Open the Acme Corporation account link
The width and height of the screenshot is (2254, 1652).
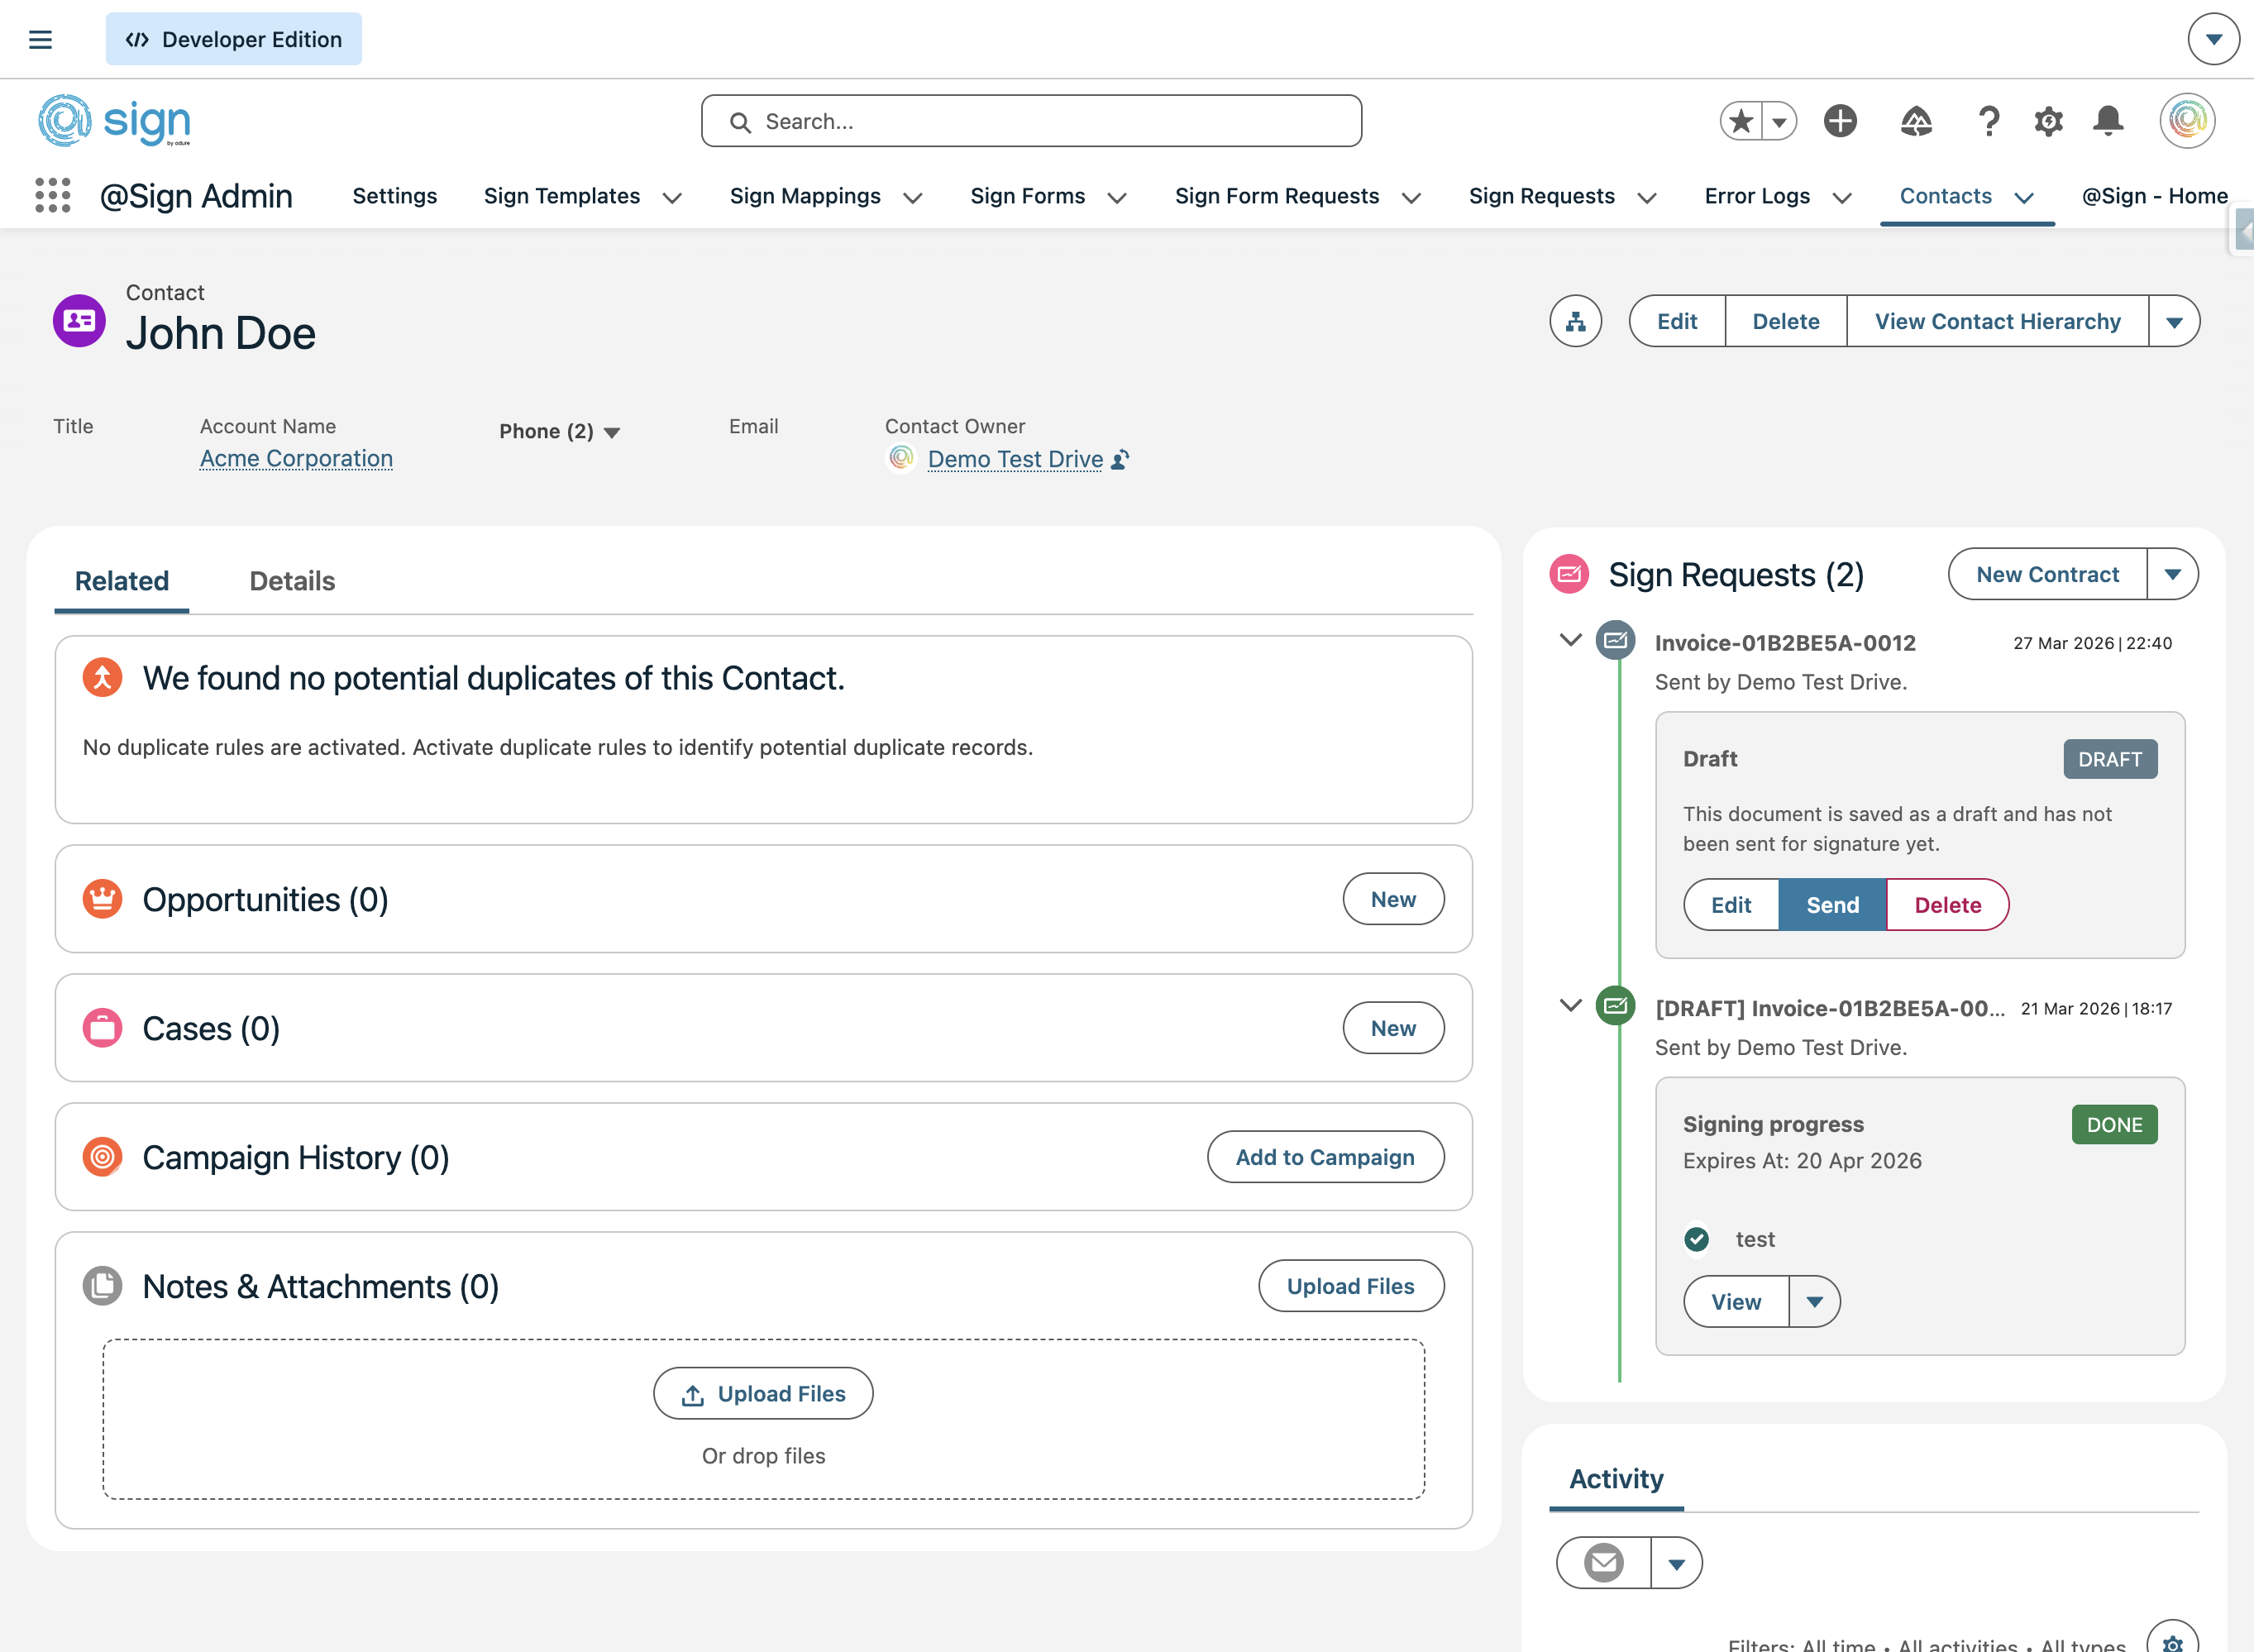click(x=296, y=458)
